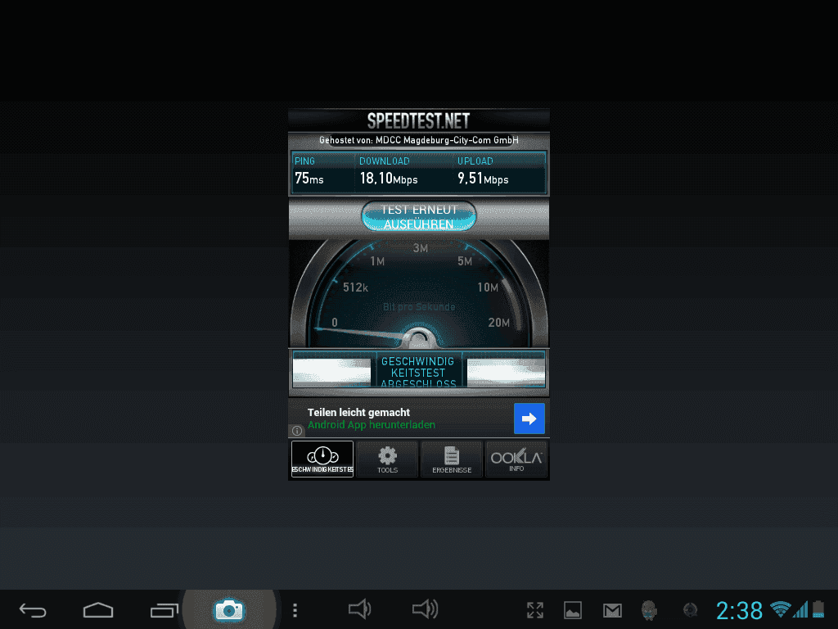The image size is (838, 629).
Task: Tap the battery status icon
Action: [818, 609]
